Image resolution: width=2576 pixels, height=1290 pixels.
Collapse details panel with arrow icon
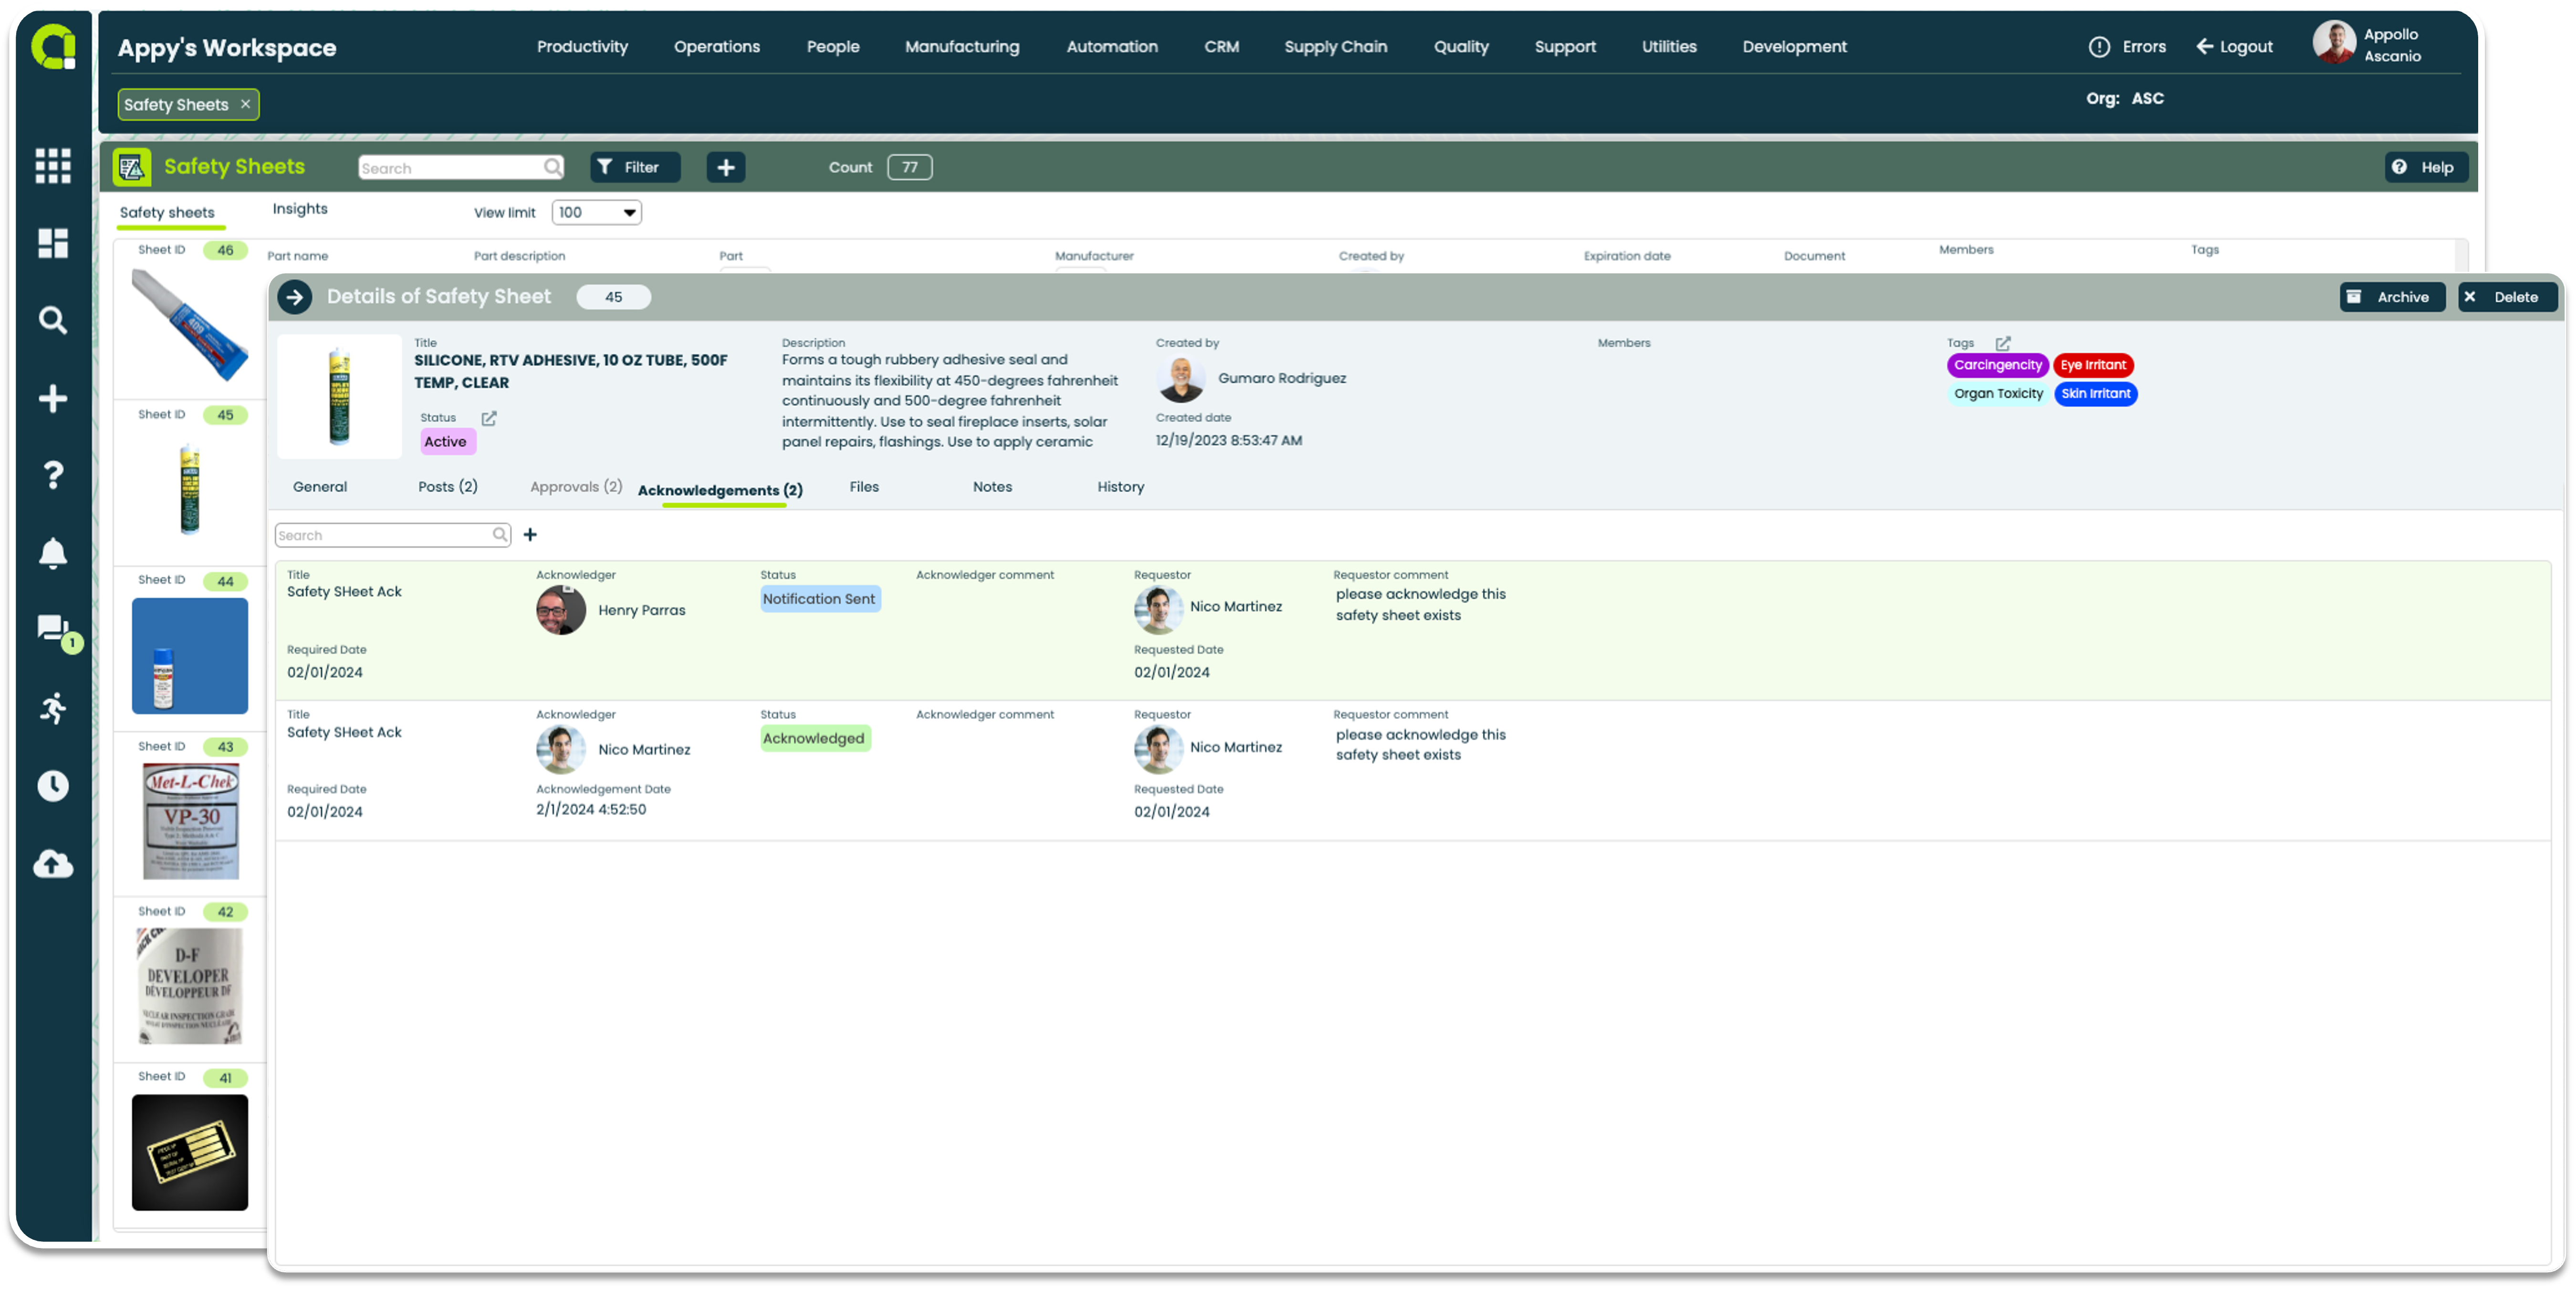tap(295, 297)
